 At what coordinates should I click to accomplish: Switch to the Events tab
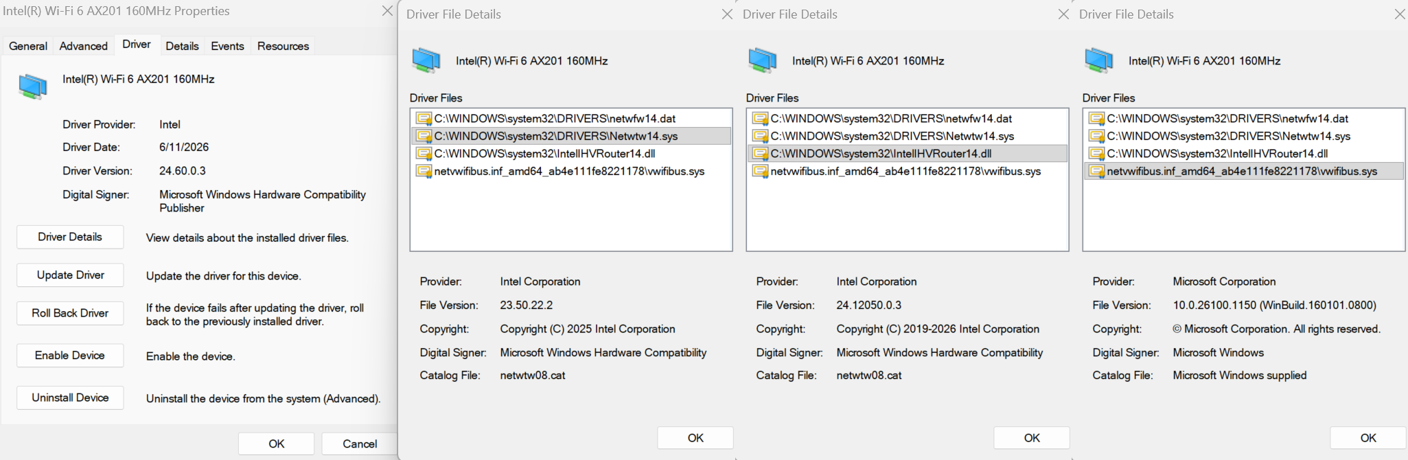(227, 46)
